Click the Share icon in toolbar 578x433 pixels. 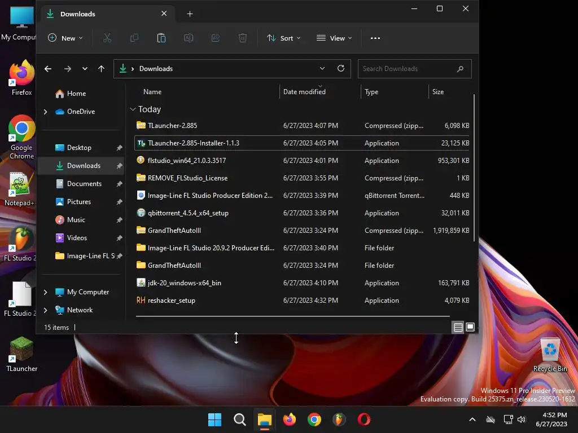pos(216,38)
